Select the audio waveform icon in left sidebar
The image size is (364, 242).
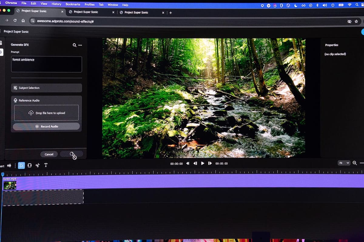[x=1, y=52]
